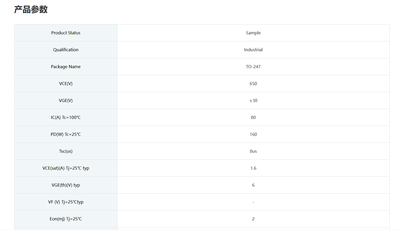
Task: Click the 产品参数 section heading
Action: [31, 10]
